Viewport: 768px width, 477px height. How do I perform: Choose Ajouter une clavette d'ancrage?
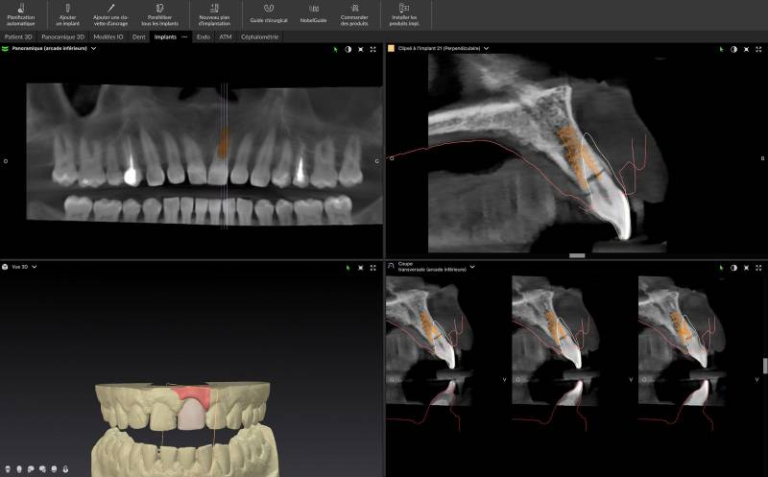click(110, 14)
